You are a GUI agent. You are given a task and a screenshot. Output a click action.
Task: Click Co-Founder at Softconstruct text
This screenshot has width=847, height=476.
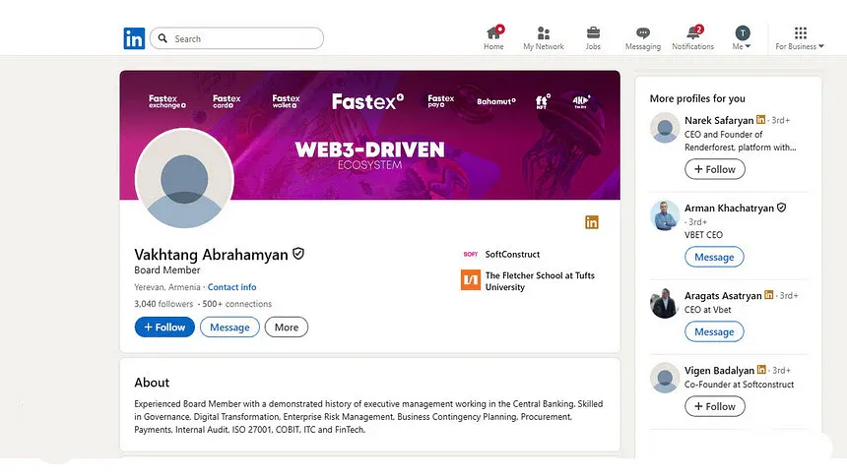[x=739, y=385]
